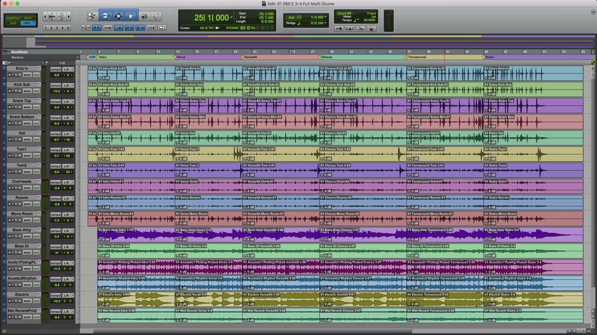597x335 pixels.
Task: Switch to Spot edit mode
Action: click(27, 17)
